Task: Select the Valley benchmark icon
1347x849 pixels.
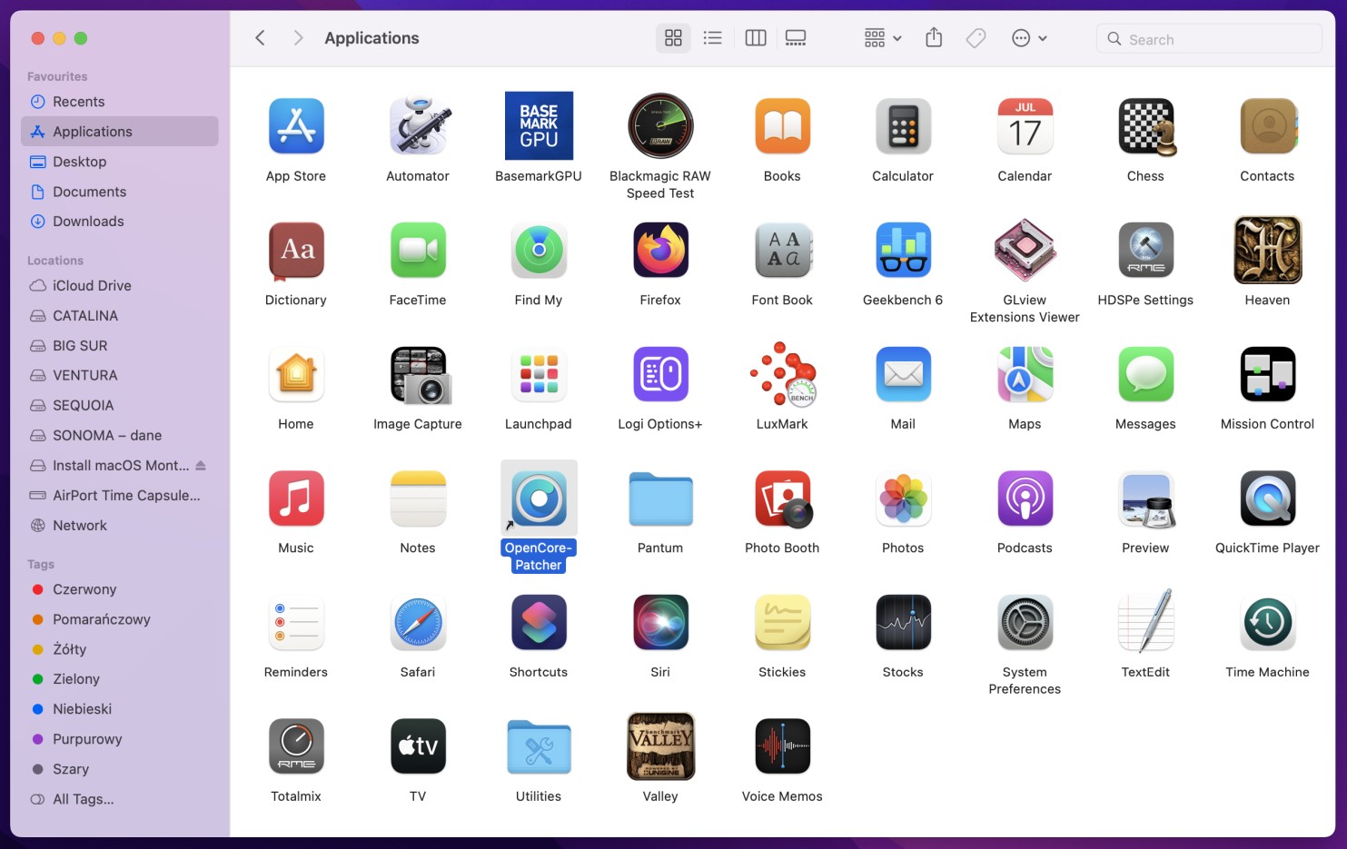Action: click(660, 746)
